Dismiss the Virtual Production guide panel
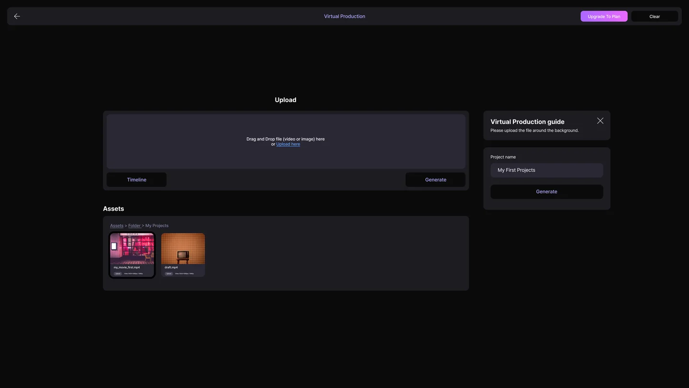 click(x=599, y=121)
